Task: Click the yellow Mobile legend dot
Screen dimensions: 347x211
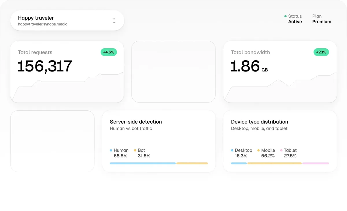Action: pyautogui.click(x=259, y=151)
